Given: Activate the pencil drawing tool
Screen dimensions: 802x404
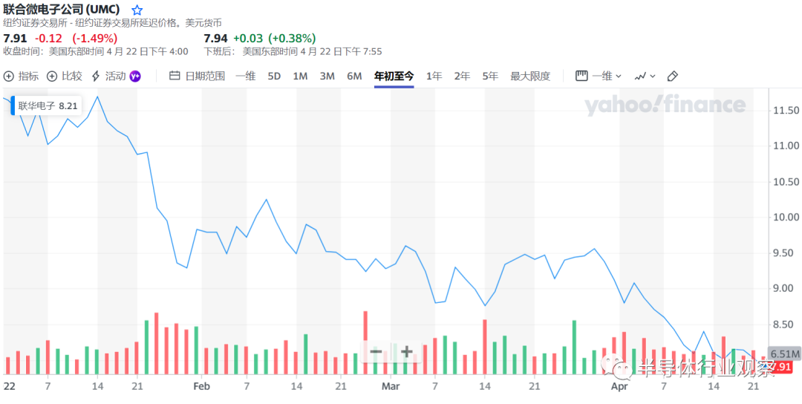Looking at the screenshot, I should click(x=673, y=76).
